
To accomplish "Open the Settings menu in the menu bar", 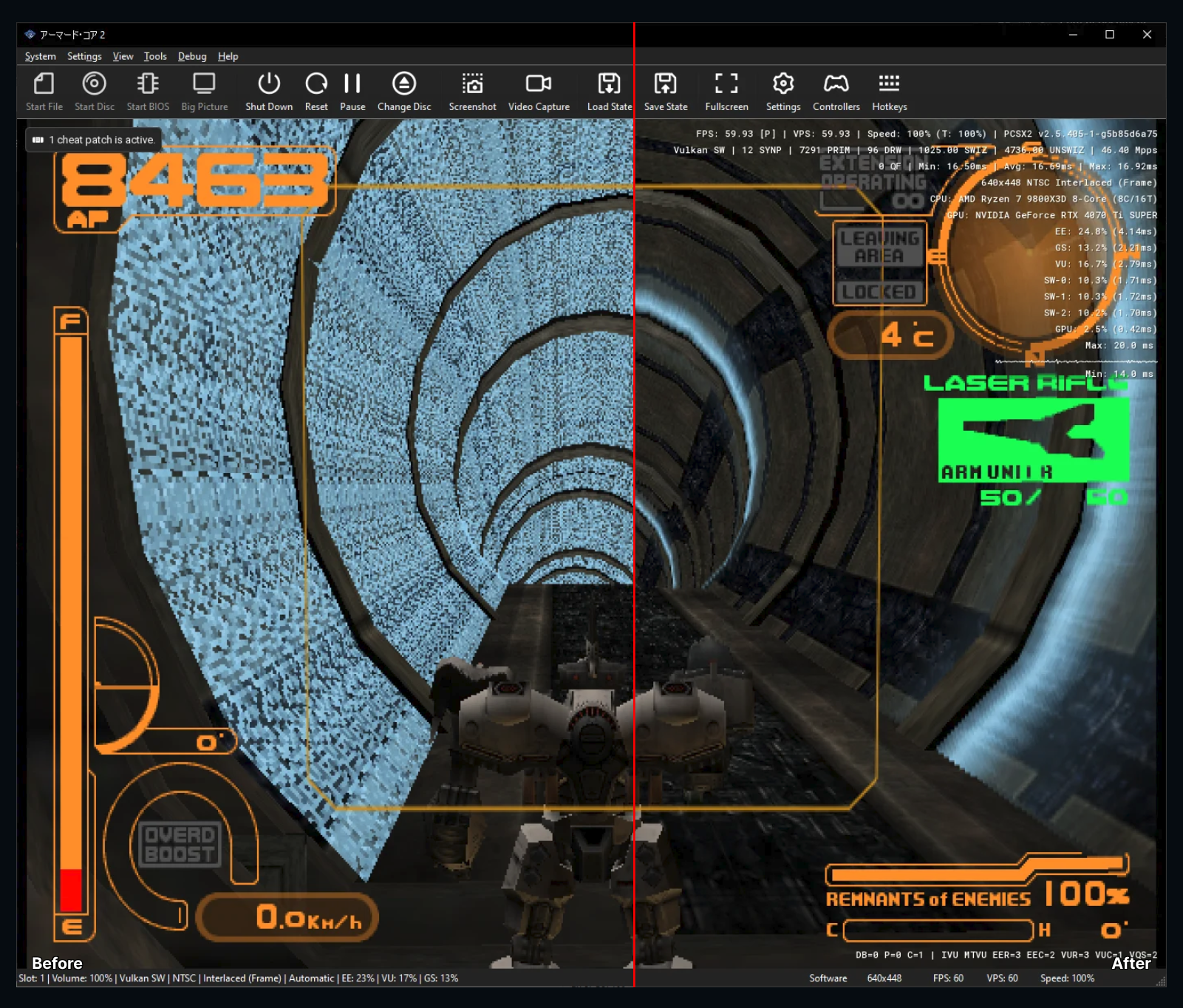I will coord(84,56).
